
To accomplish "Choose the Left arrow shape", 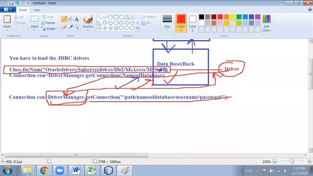I will pos(127,23).
